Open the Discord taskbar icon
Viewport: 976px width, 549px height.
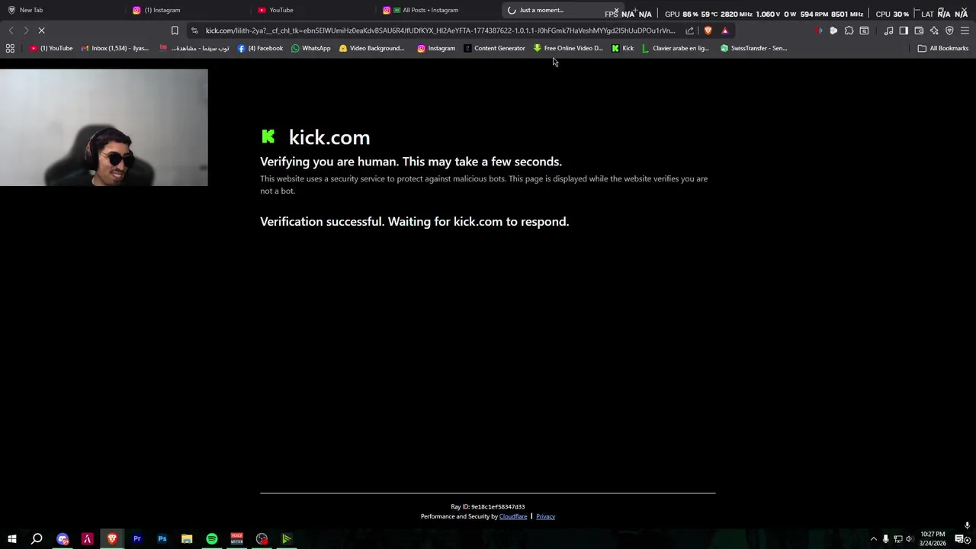(63, 539)
